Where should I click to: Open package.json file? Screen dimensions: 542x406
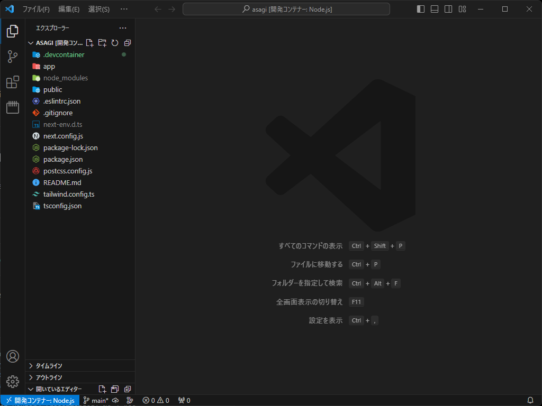79,159
